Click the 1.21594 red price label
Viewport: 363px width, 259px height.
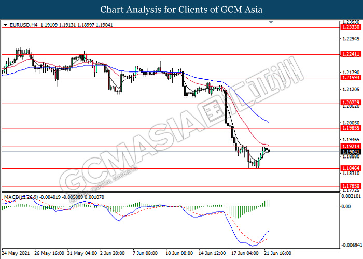click(351, 78)
